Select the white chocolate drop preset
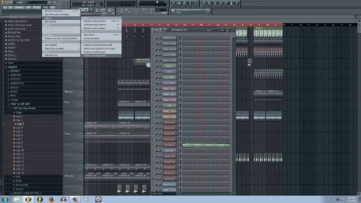This screenshot has height=203, width=361. 20,25
